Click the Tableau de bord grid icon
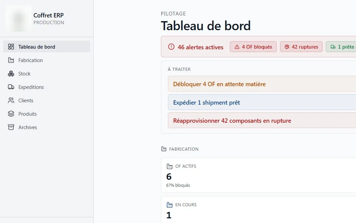The width and height of the screenshot is (356, 223). point(11,47)
